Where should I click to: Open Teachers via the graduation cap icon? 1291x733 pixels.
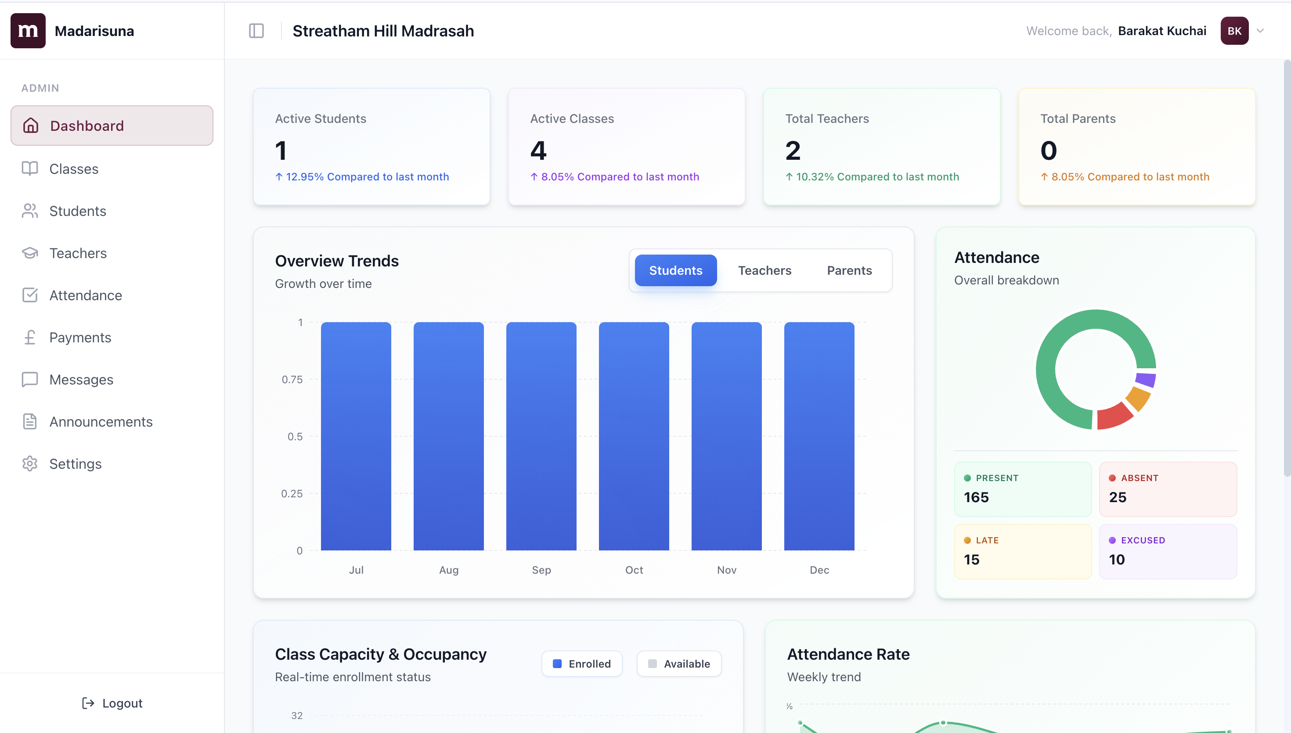click(30, 253)
